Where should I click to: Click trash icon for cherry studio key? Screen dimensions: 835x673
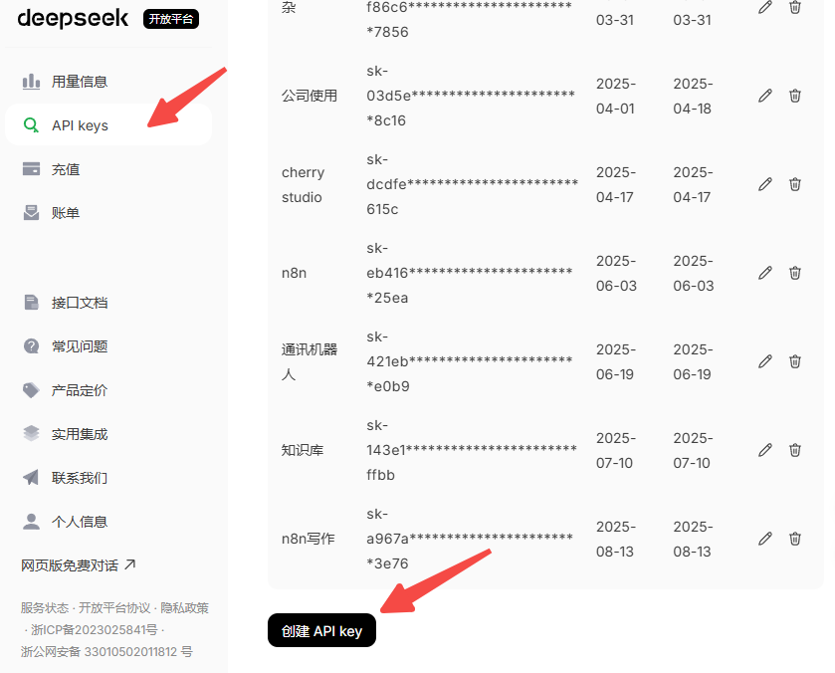point(795,184)
